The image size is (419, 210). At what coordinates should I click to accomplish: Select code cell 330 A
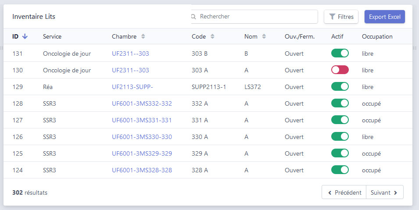(x=200, y=137)
